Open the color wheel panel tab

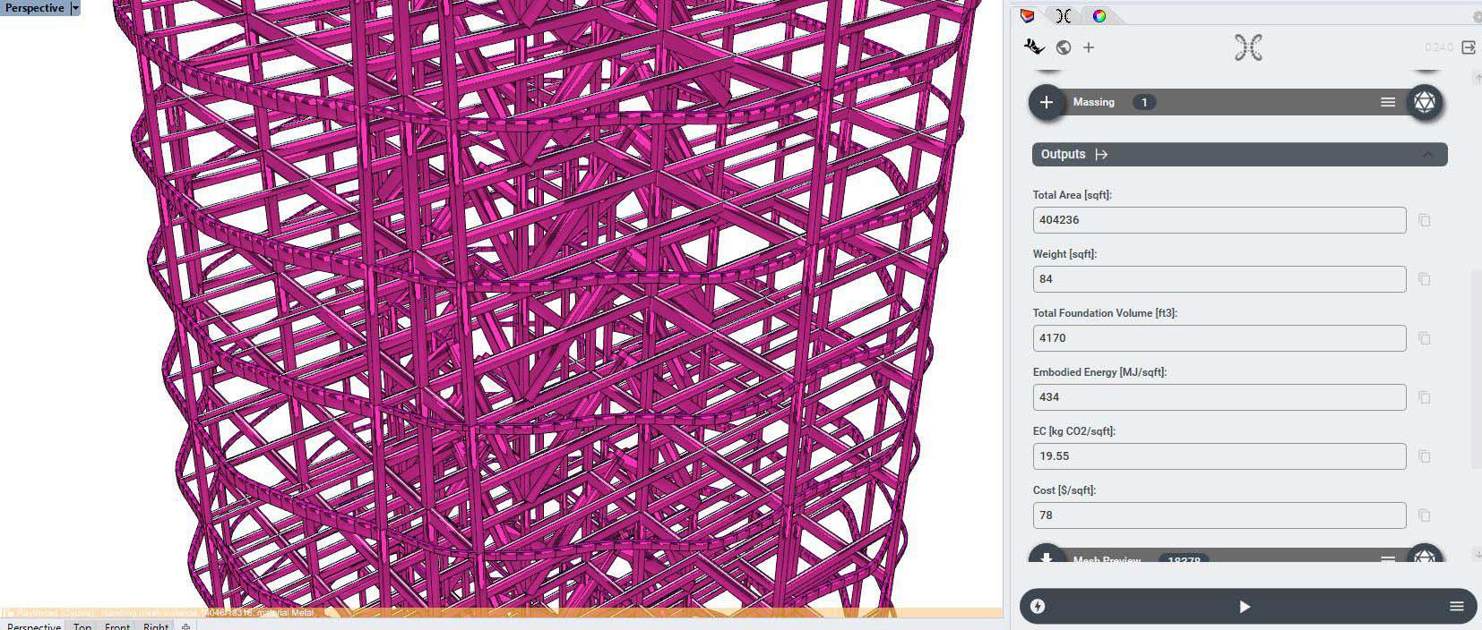1099,16
